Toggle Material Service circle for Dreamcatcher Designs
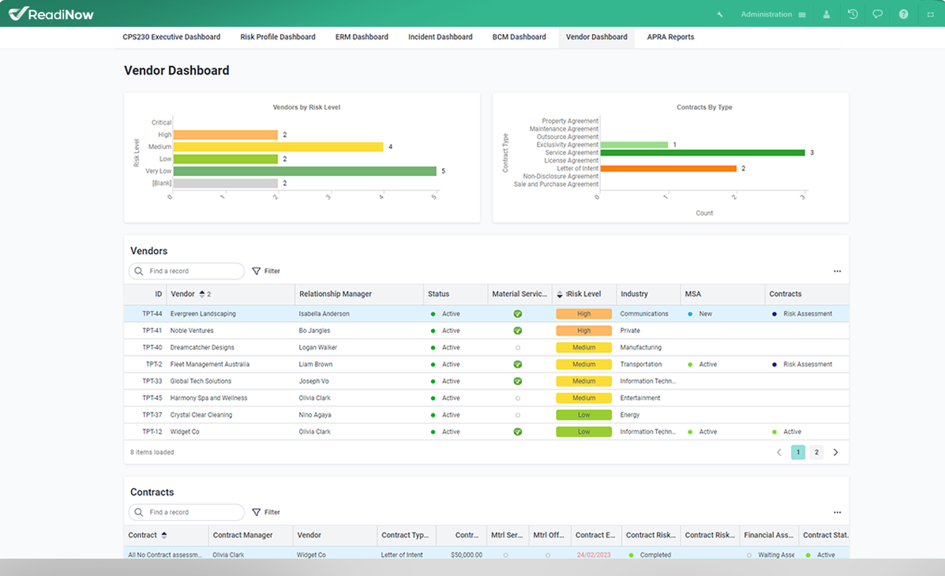The image size is (945, 576). [x=518, y=348]
